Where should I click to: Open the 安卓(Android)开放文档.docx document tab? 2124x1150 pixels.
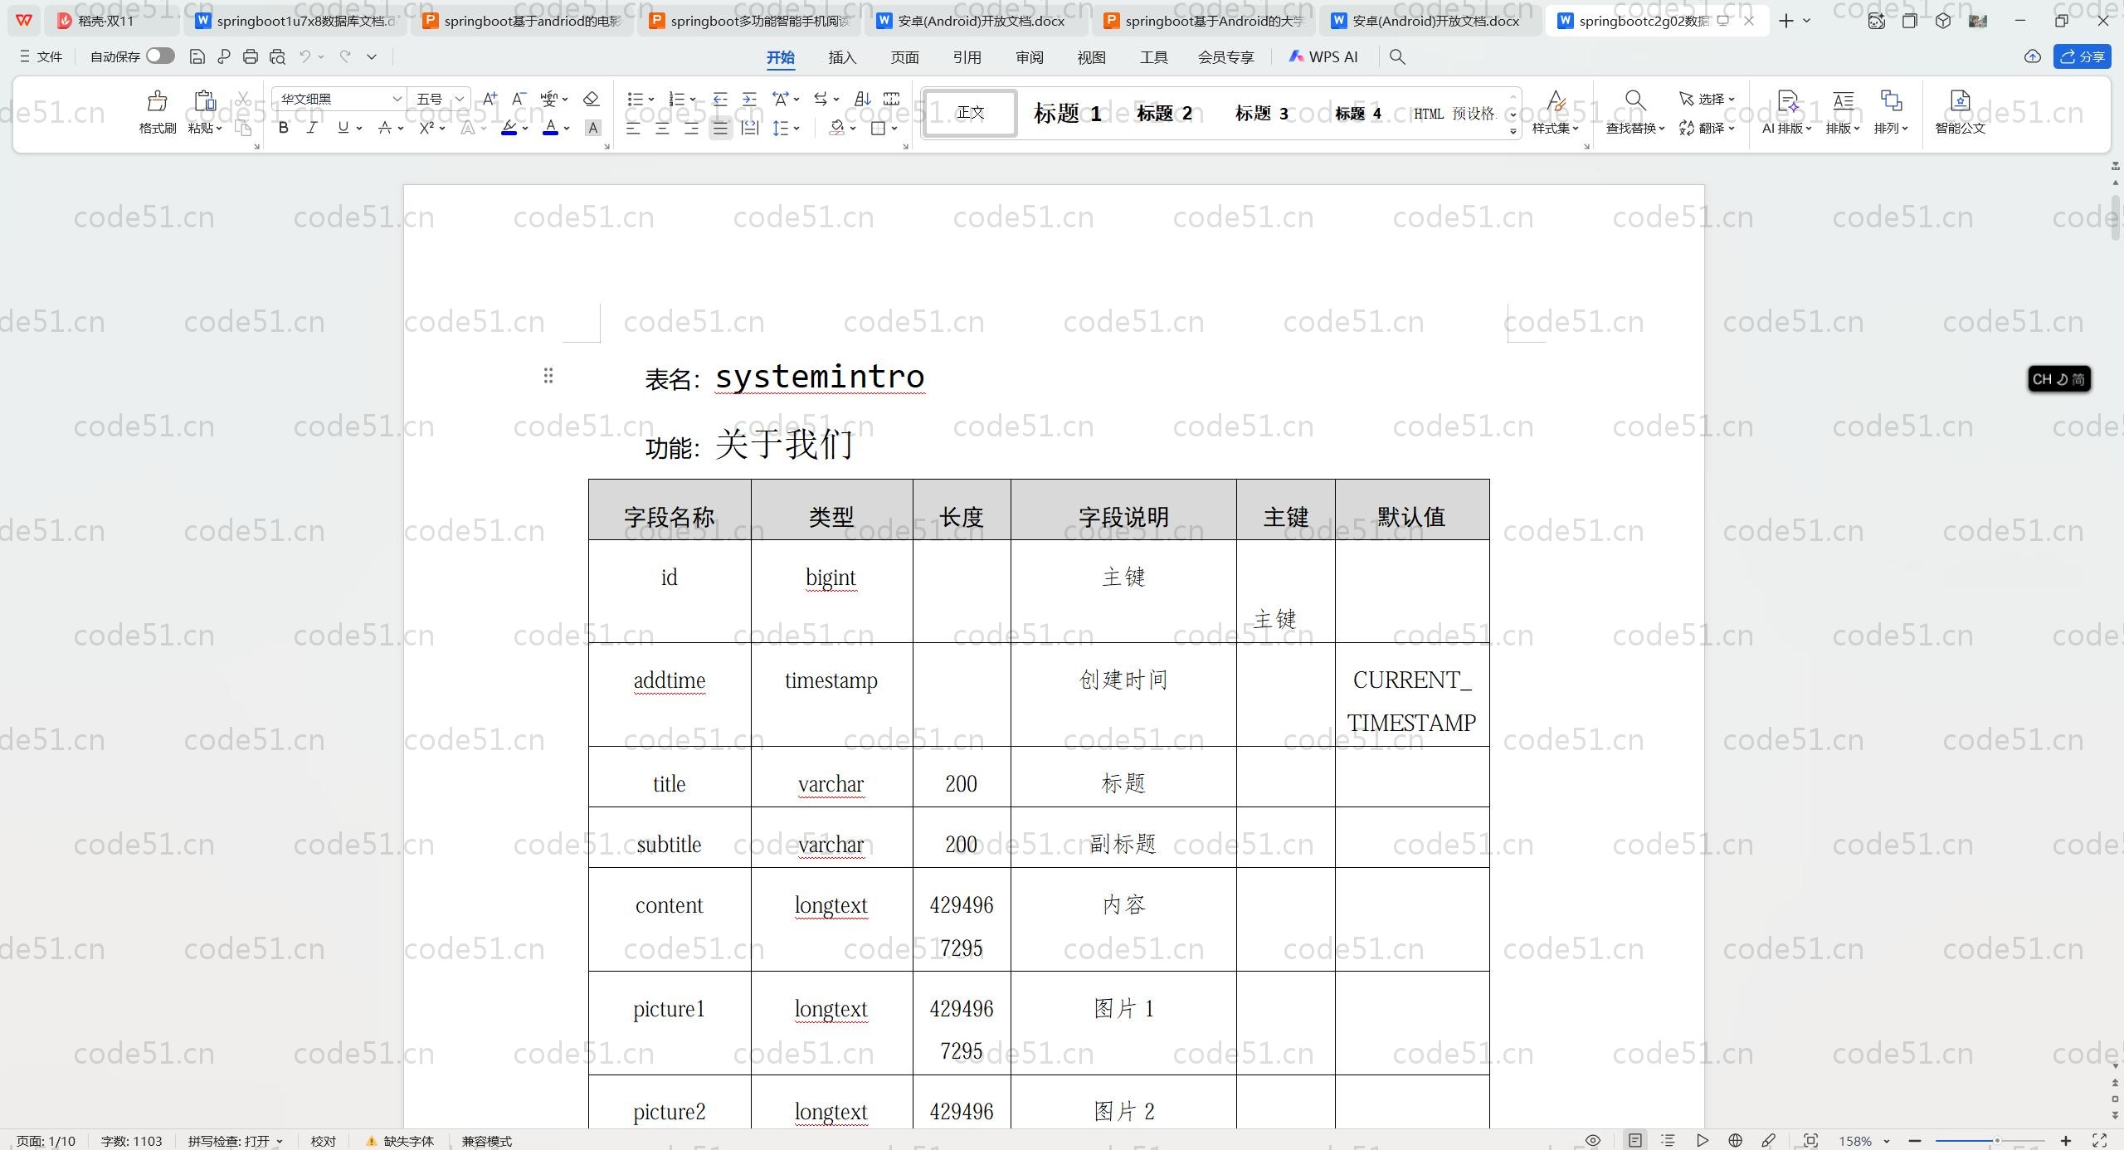click(x=981, y=21)
